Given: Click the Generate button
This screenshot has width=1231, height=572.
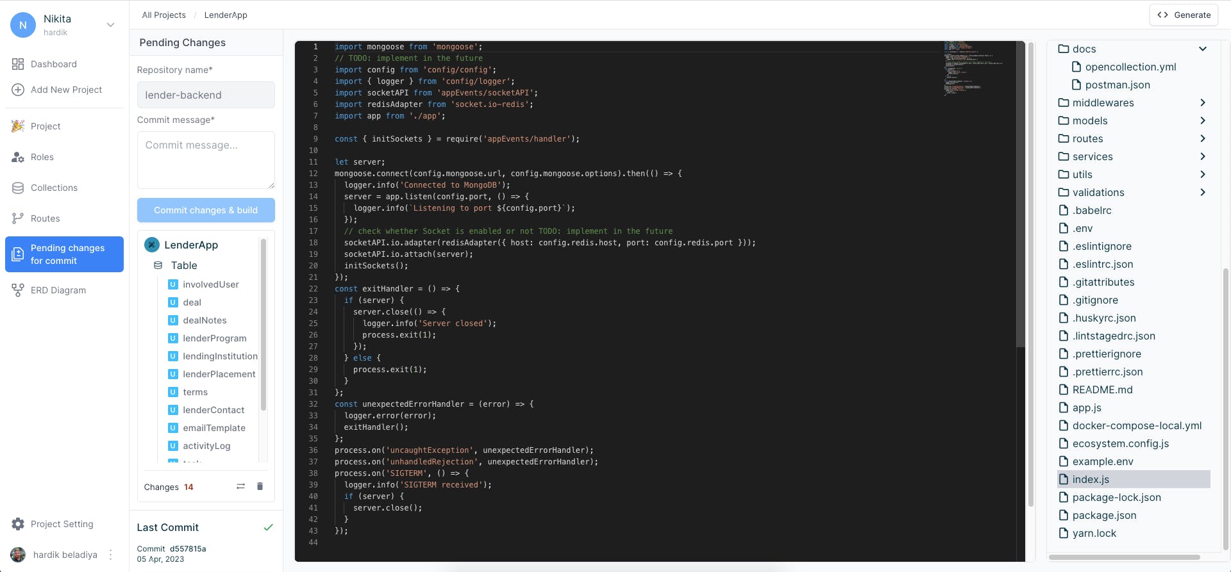Looking at the screenshot, I should 1184,15.
